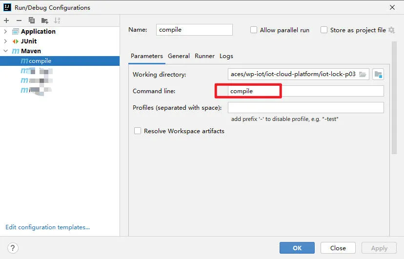
Task: Collapse the Maven node
Action: [5, 51]
